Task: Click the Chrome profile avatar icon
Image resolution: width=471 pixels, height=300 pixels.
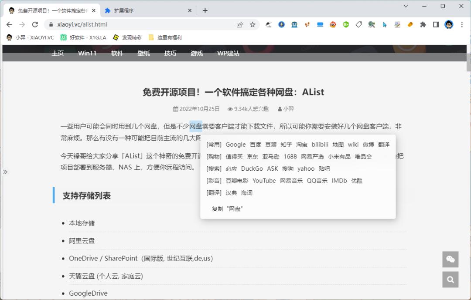Action: pyautogui.click(x=448, y=25)
